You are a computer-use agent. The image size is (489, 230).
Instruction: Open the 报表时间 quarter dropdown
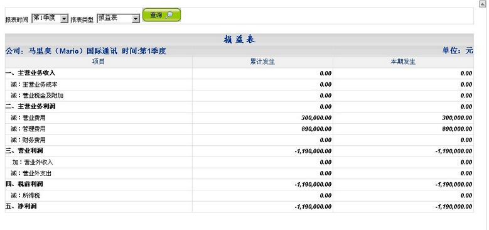50,18
